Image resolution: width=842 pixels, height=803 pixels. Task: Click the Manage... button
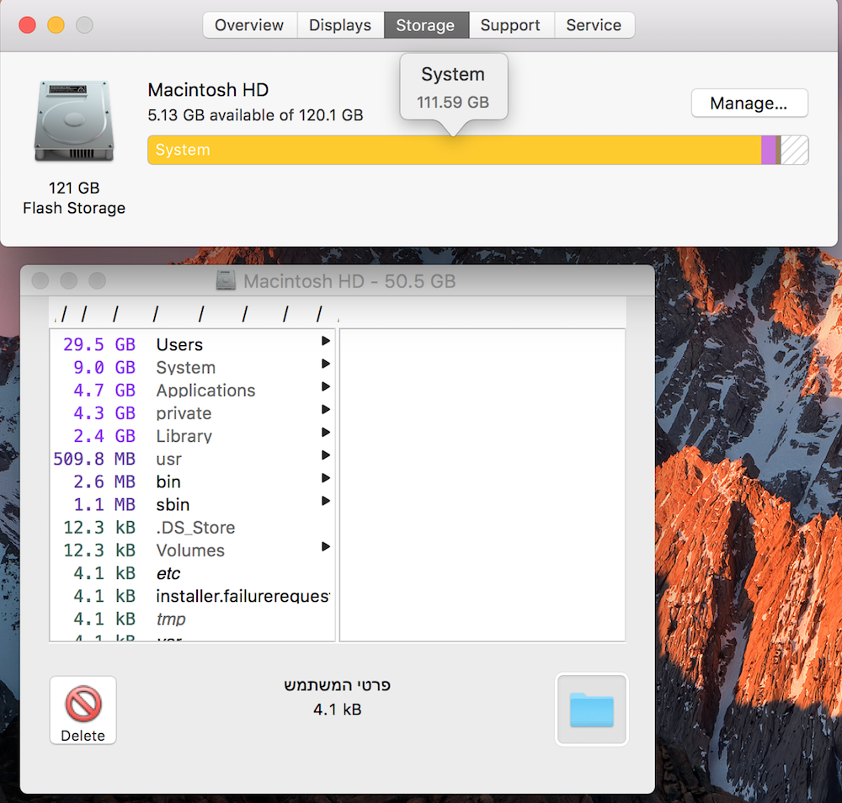(749, 103)
